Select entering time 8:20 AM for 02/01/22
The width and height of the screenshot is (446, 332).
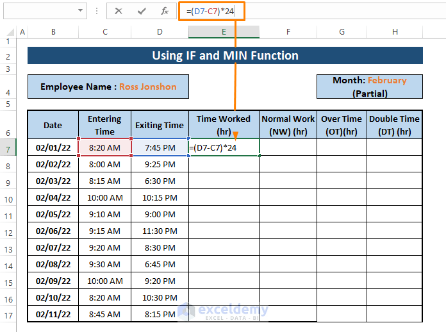(104, 147)
